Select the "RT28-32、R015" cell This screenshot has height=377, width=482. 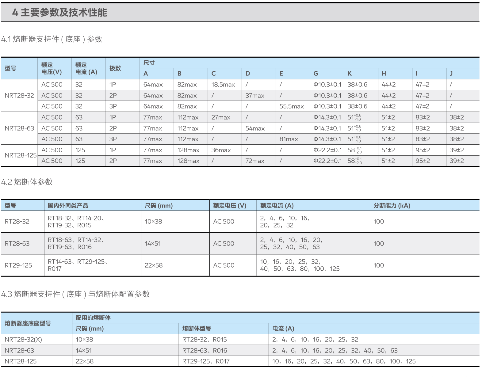205,340
